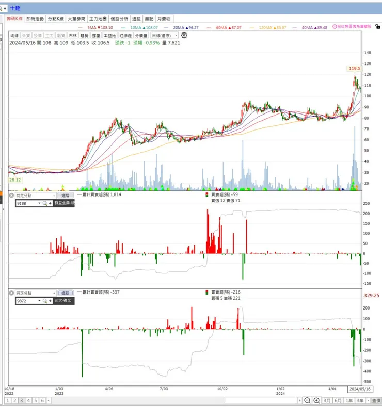This screenshot has height=407, width=382.
Task: Open the dropdown arrow after 3年
Action: pos(368,400)
